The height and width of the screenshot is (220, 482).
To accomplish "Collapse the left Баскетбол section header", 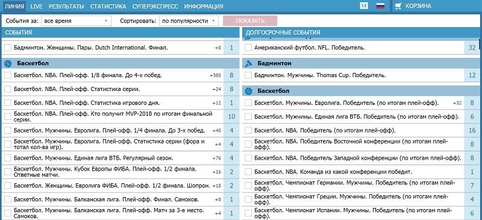I will (120, 63).
